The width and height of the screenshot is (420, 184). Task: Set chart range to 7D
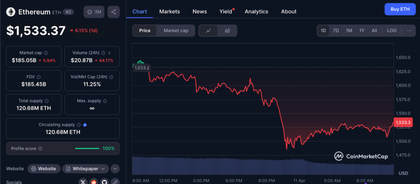tap(336, 31)
